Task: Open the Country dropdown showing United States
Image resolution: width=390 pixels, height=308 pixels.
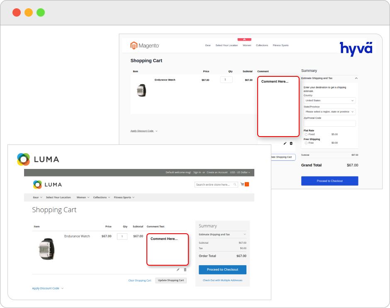Action: point(329,100)
